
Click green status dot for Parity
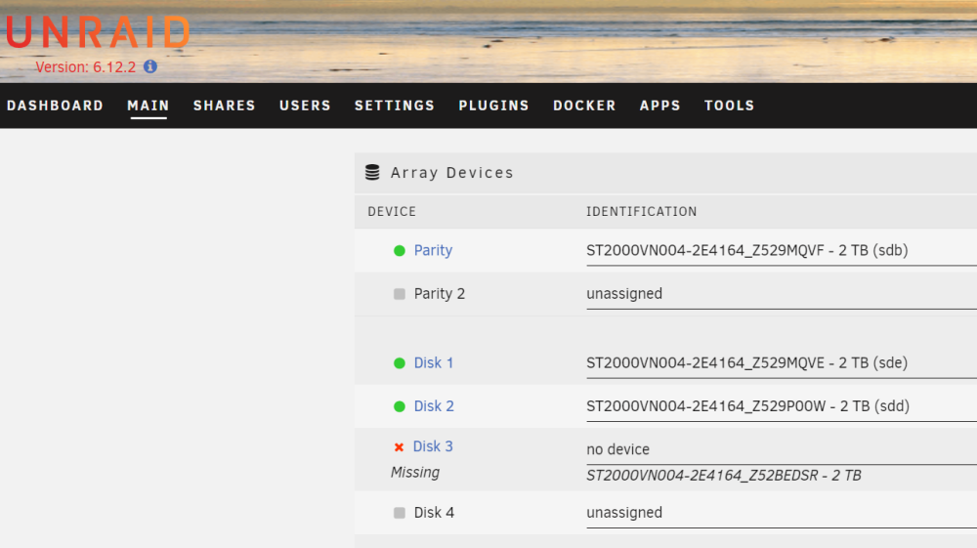(400, 251)
